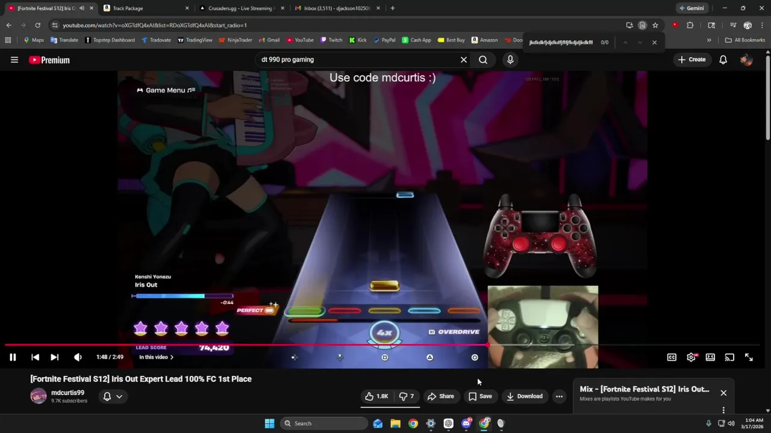Open a new browser tab
This screenshot has width=771, height=433.
392,8
